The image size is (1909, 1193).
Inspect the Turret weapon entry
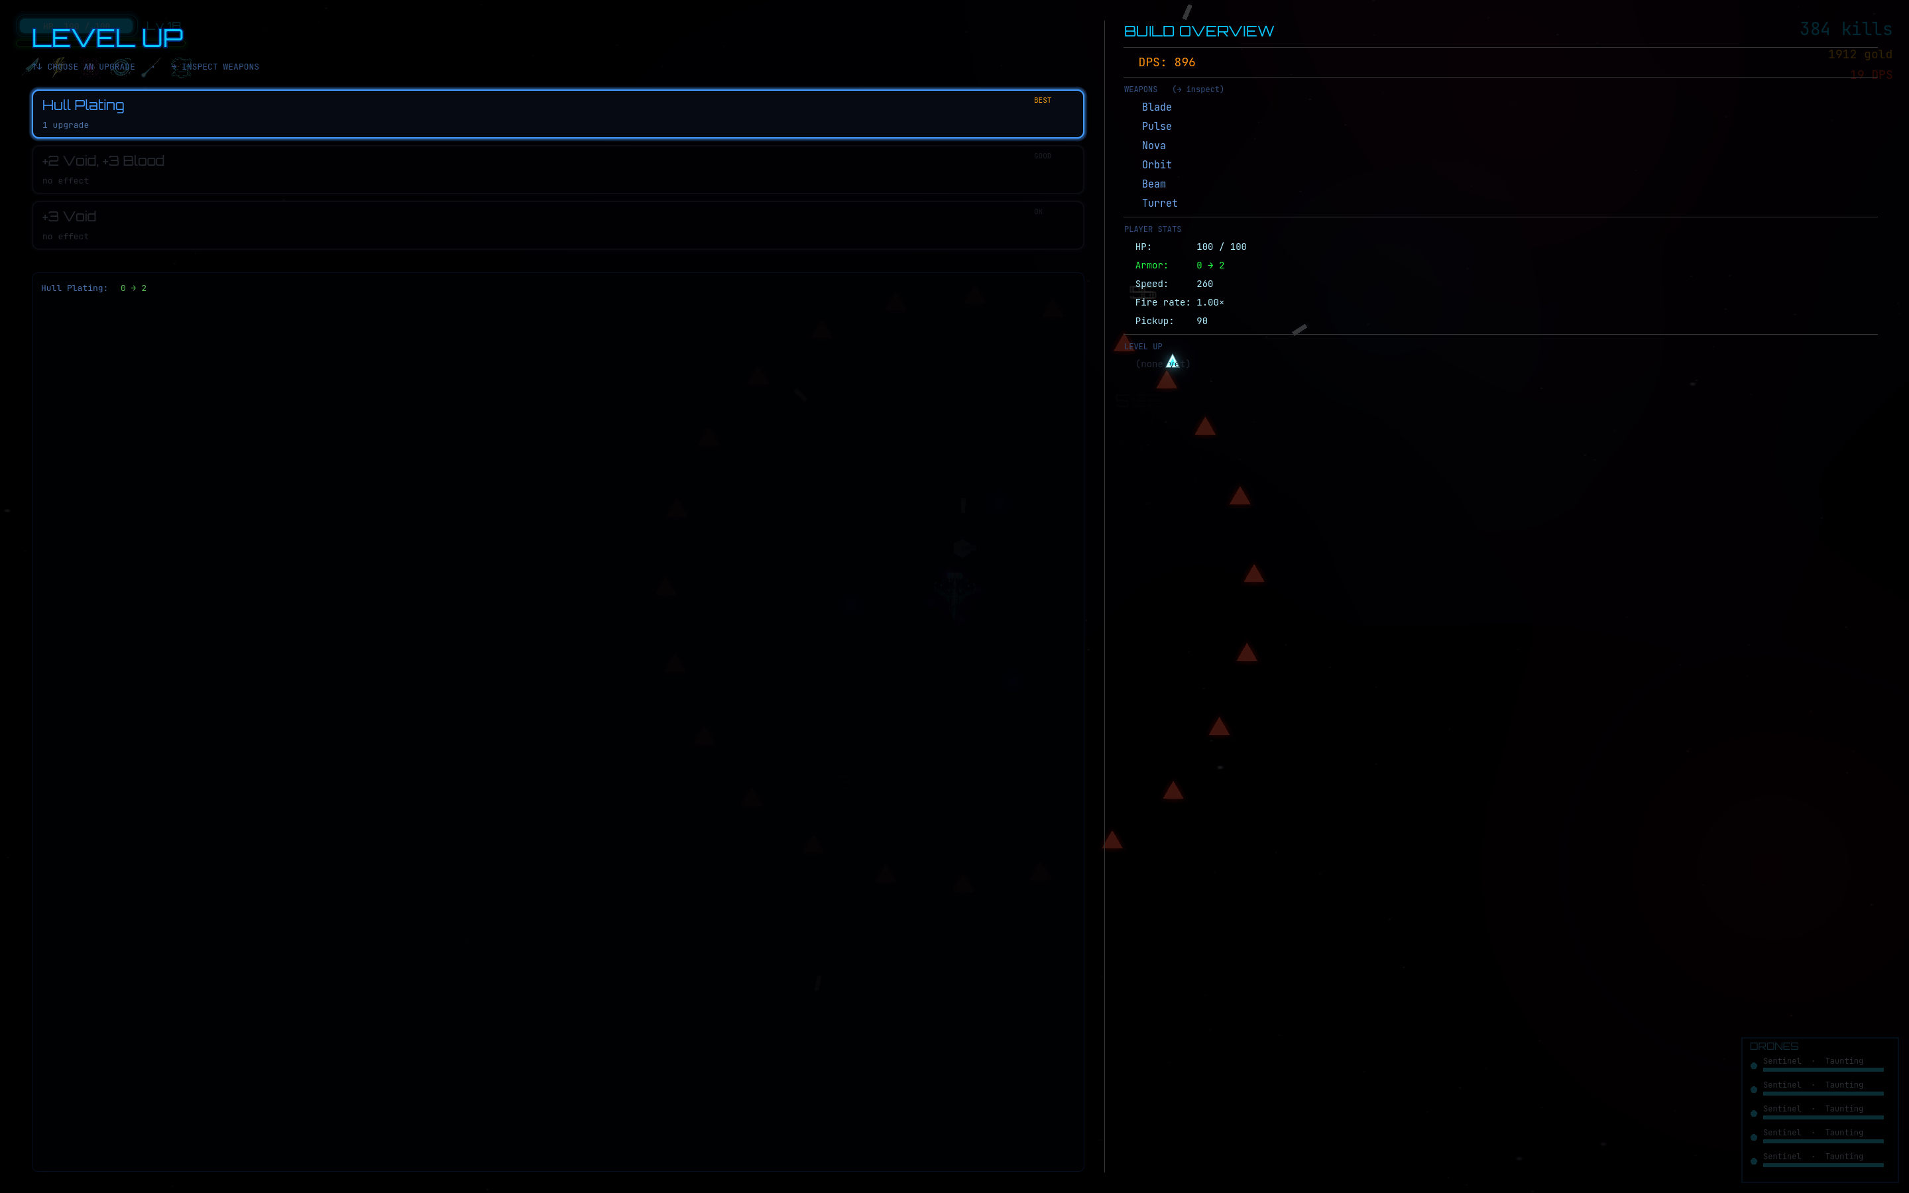[1159, 203]
